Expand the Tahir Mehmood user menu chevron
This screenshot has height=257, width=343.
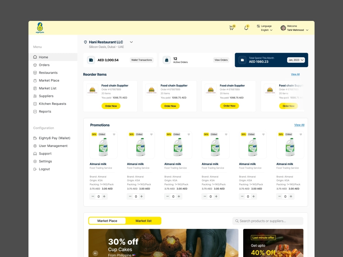point(307,30)
